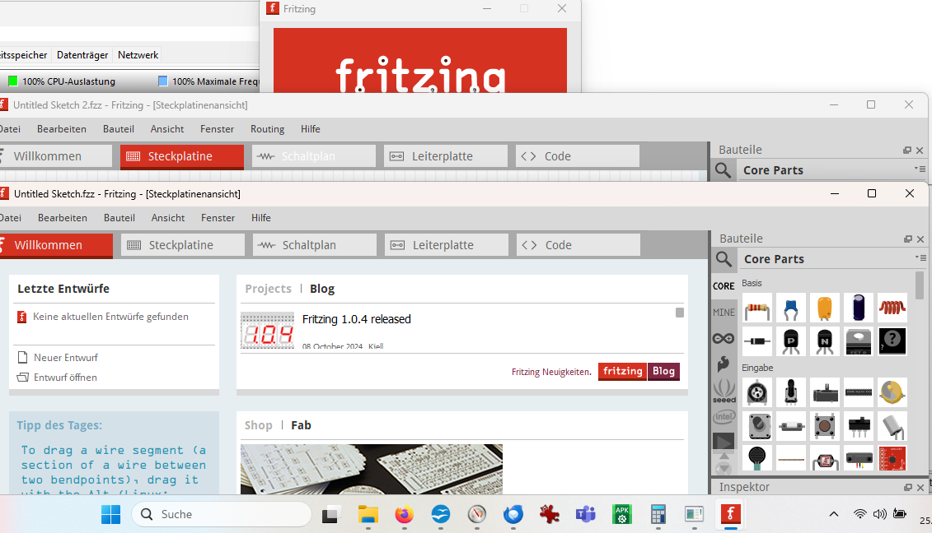This screenshot has height=533, width=932.
Task: Open the Seeed parts bin
Action: pyautogui.click(x=724, y=391)
